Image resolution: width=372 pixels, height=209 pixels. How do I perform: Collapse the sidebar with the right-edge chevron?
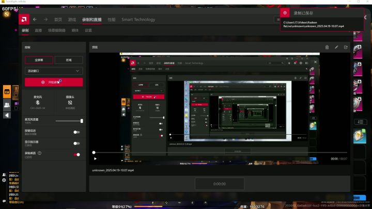pyautogui.click(x=366, y=18)
